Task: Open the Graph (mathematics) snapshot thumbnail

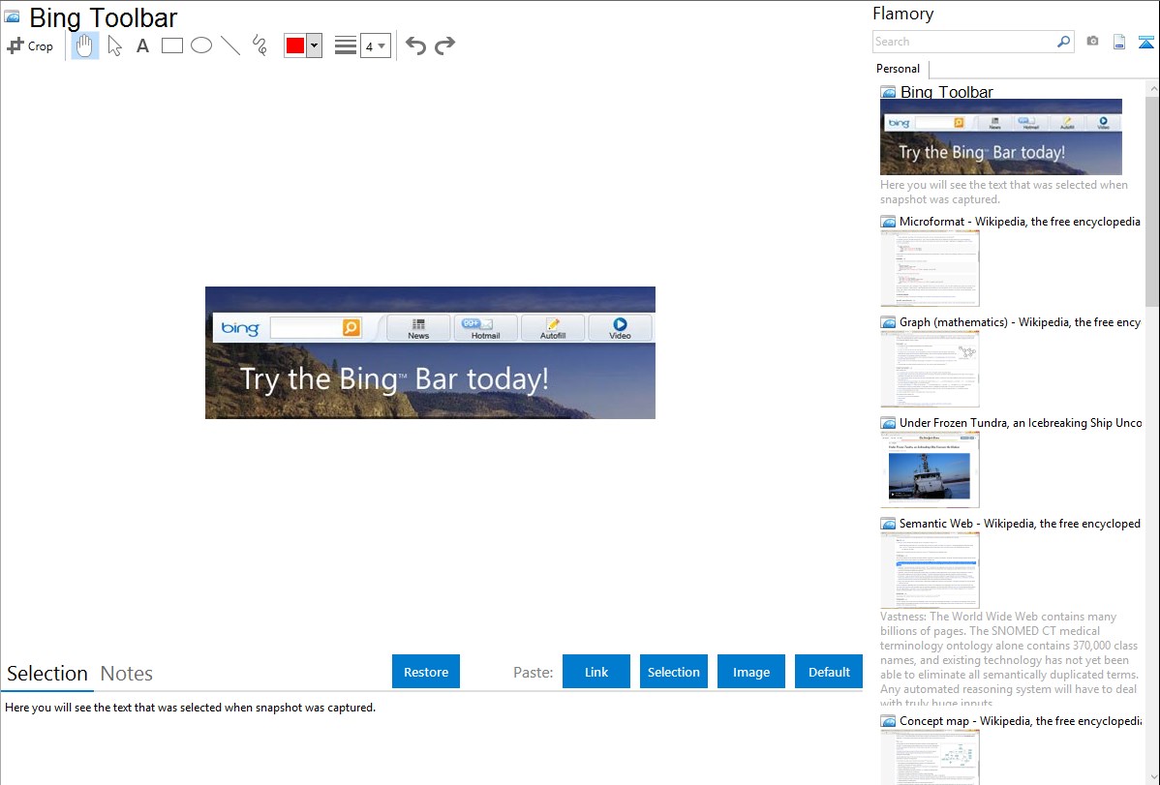Action: (930, 369)
